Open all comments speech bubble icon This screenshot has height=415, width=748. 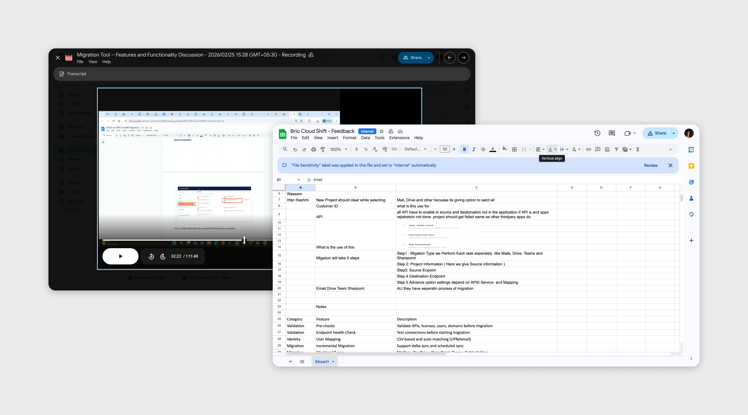(x=612, y=133)
